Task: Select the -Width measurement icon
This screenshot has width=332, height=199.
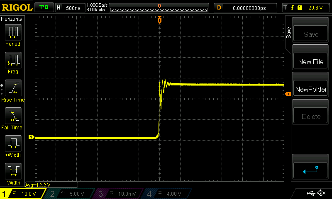Action: (x=12, y=171)
